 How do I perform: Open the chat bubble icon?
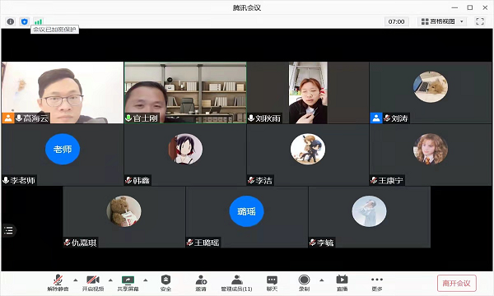272,283
